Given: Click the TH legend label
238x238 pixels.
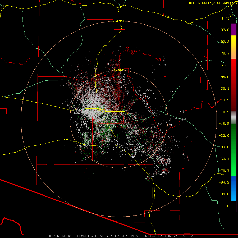Looking at the screenshot, I should [x=227, y=206].
